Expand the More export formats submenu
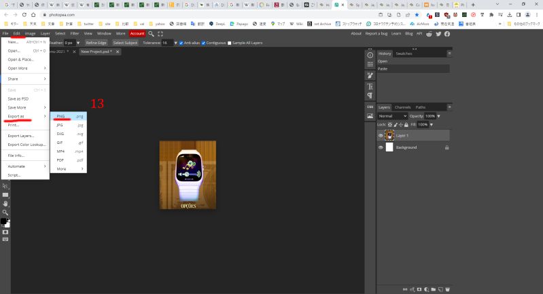This screenshot has height=294, width=543. 69,169
